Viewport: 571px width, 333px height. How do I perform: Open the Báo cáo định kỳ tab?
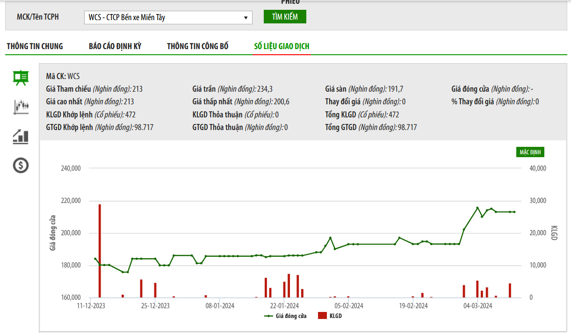point(115,46)
